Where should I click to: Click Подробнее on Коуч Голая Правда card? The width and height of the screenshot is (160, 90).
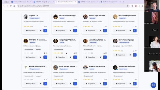pos(120,55)
